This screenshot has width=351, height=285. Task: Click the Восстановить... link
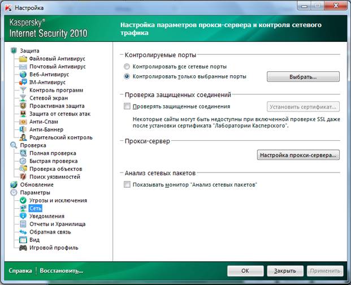(x=62, y=271)
